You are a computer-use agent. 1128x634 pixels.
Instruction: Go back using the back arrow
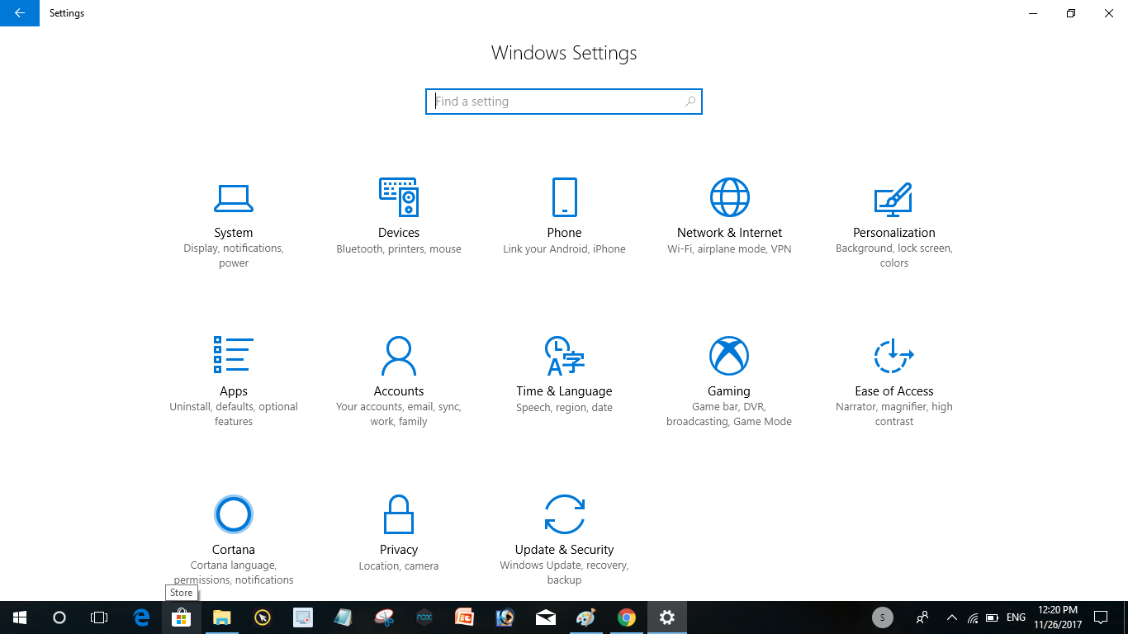click(19, 13)
